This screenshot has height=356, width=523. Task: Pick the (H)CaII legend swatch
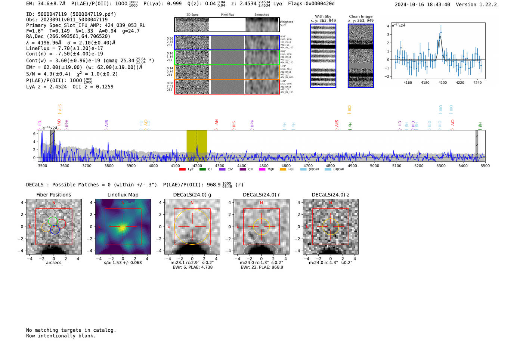[x=328, y=169]
